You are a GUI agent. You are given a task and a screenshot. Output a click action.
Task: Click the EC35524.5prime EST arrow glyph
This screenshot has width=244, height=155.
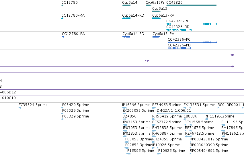point(19,108)
